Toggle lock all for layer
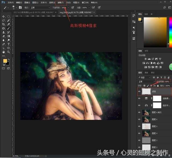Screen dimensions: 172x158 click(158, 86)
